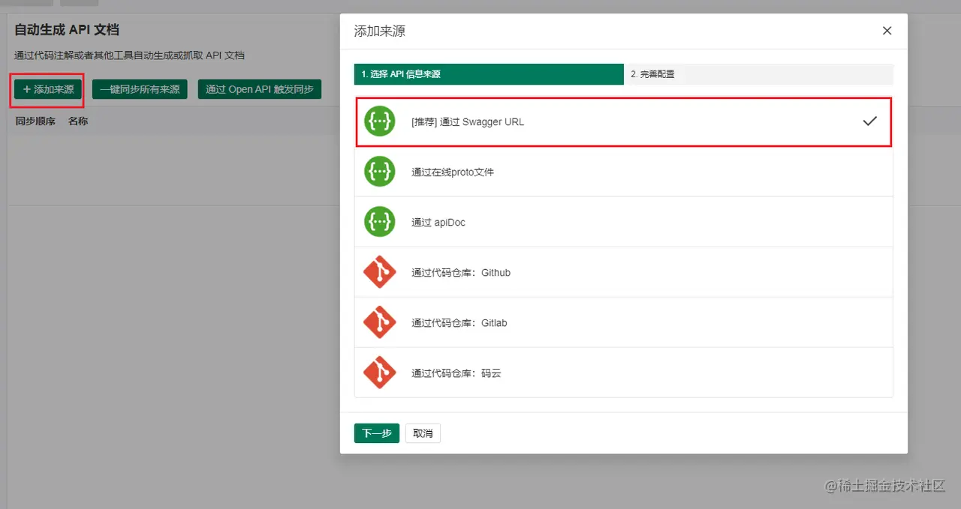This screenshot has height=509, width=961.
Task: Click the API icon next to 通过 apiDoc
Action: [379, 221]
